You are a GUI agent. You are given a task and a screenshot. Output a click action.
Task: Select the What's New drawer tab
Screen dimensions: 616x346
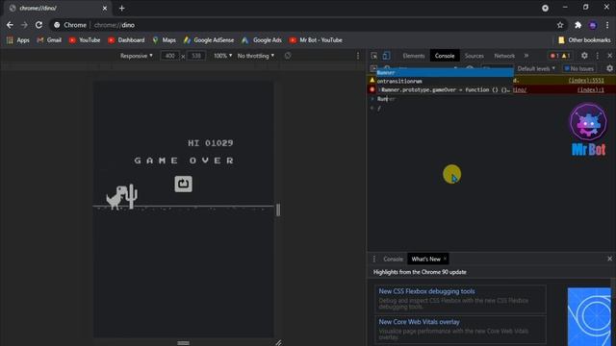tap(425, 259)
